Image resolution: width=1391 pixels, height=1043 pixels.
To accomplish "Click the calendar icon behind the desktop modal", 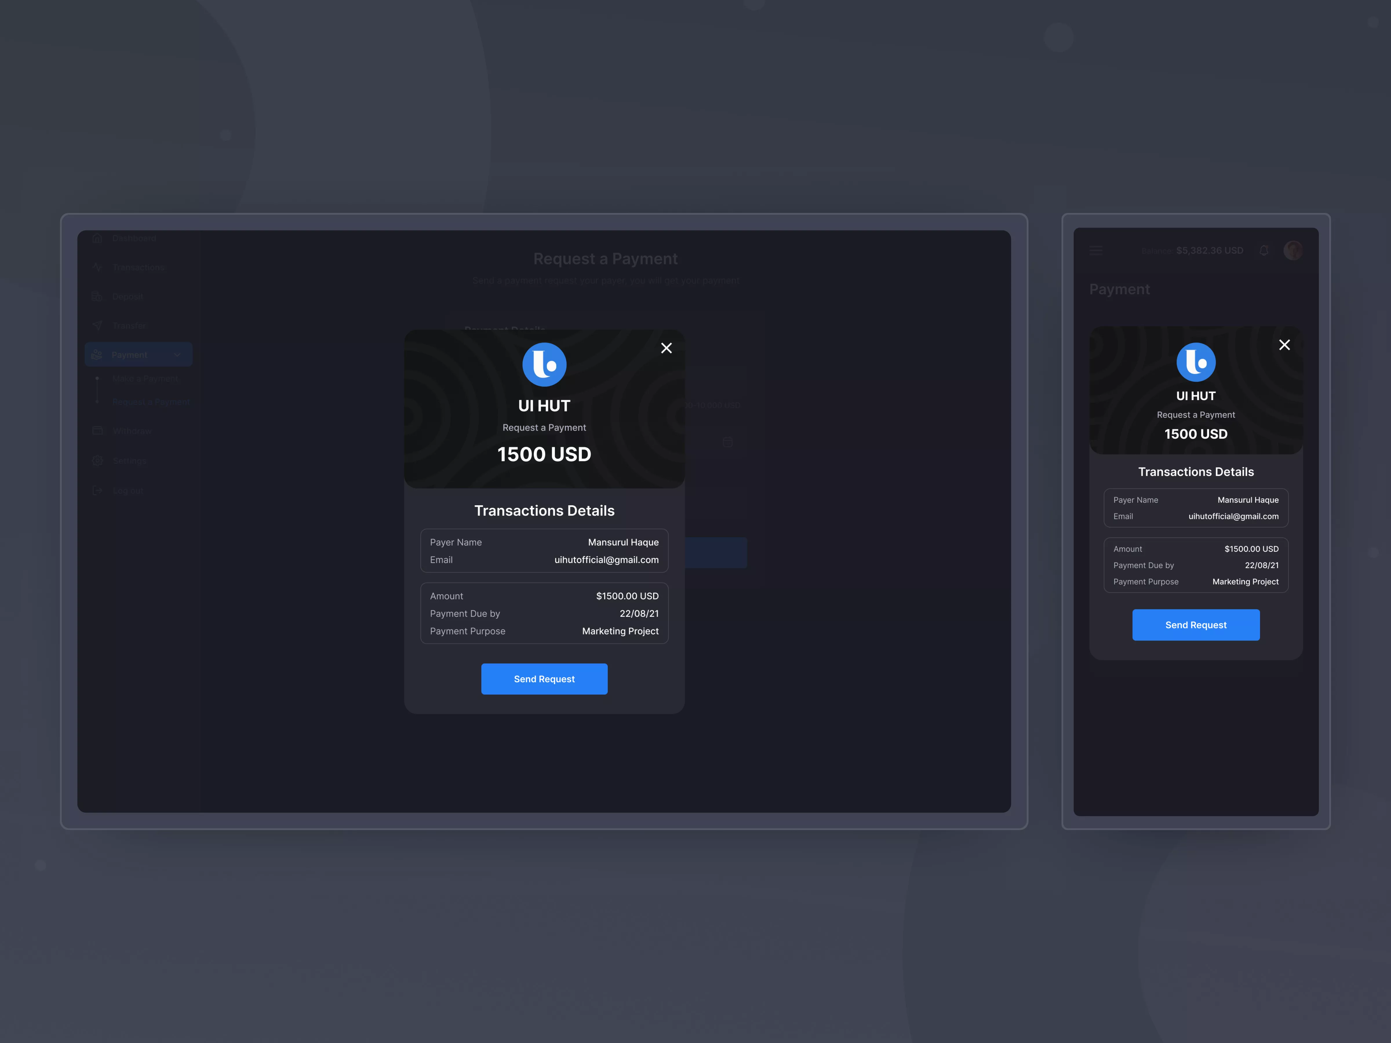I will [x=728, y=442].
